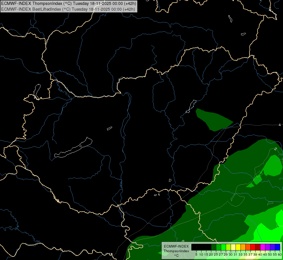
Task: Click the BestLiftedIndex title line at top
Action: coord(68,9)
